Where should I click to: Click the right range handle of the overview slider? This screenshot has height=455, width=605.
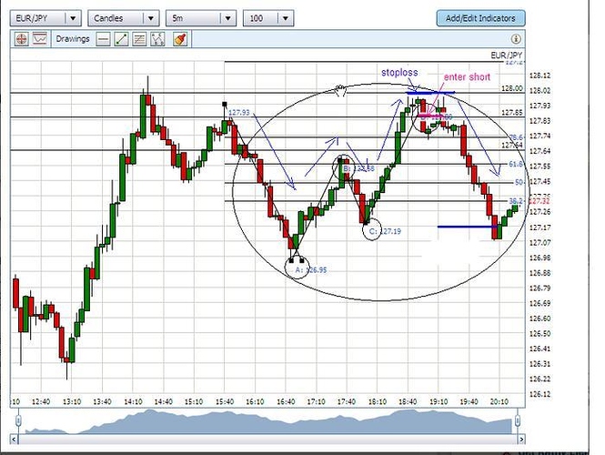pyautogui.click(x=518, y=420)
